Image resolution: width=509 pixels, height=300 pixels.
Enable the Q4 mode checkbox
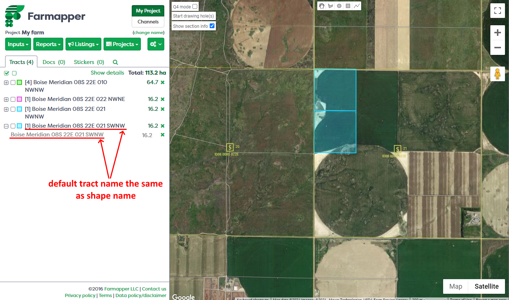[195, 7]
